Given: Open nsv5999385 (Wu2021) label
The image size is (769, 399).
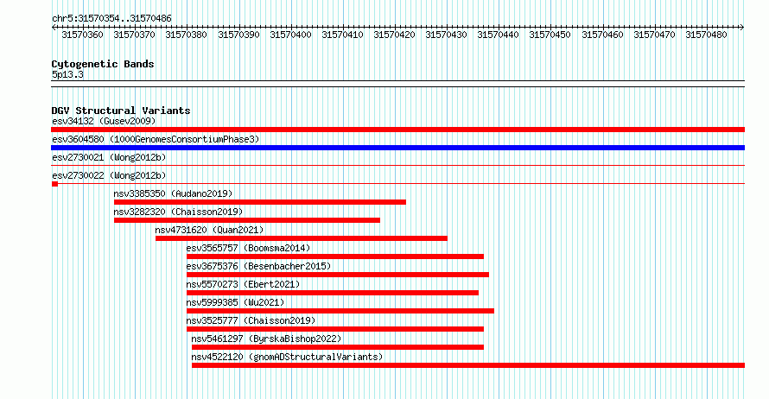Looking at the screenshot, I should pyautogui.click(x=235, y=302).
